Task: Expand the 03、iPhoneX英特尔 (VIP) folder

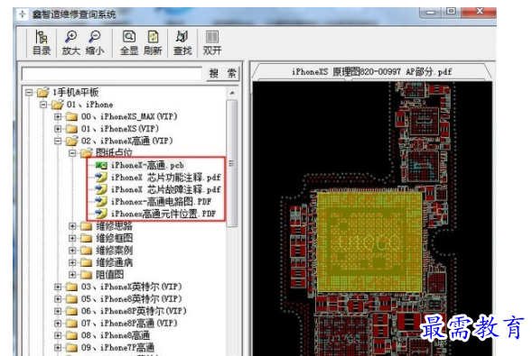Action: [x=58, y=287]
